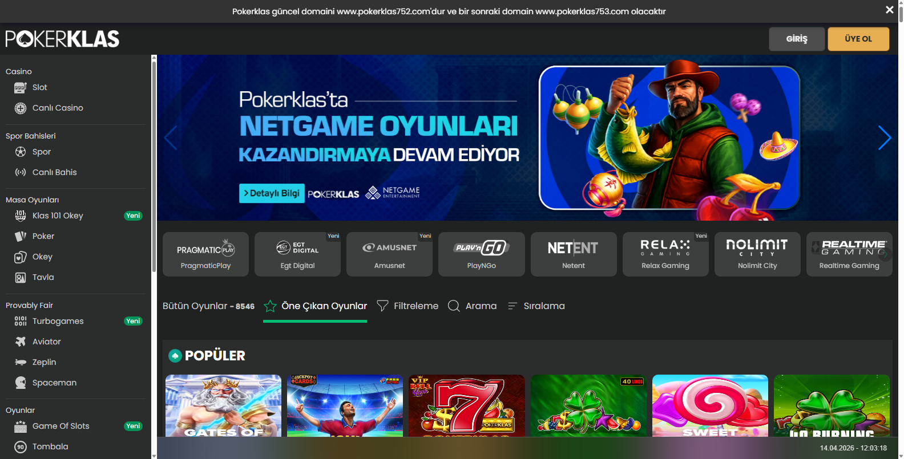Image resolution: width=904 pixels, height=459 pixels.
Task: Select the Zeplin airship icon
Action: pyautogui.click(x=21, y=362)
